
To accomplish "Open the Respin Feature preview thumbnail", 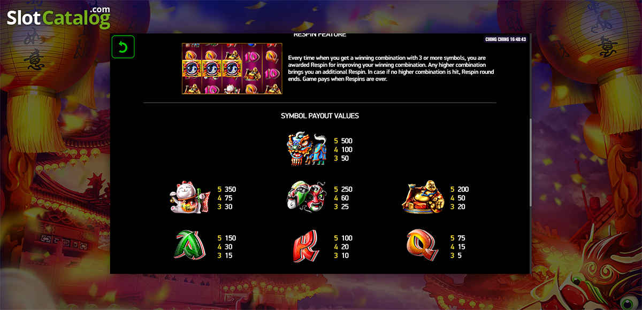I will tap(232, 68).
